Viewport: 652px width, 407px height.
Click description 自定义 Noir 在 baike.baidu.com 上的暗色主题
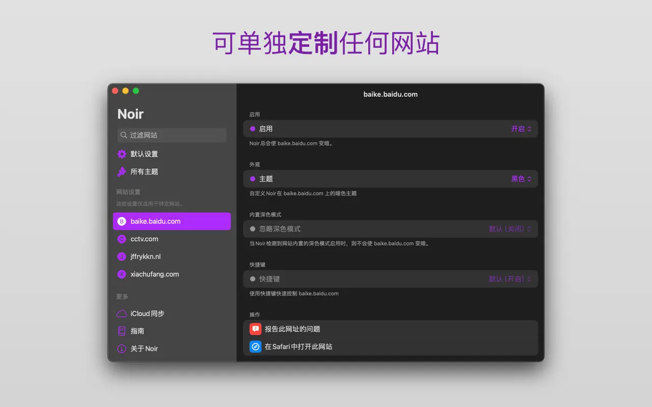[303, 193]
